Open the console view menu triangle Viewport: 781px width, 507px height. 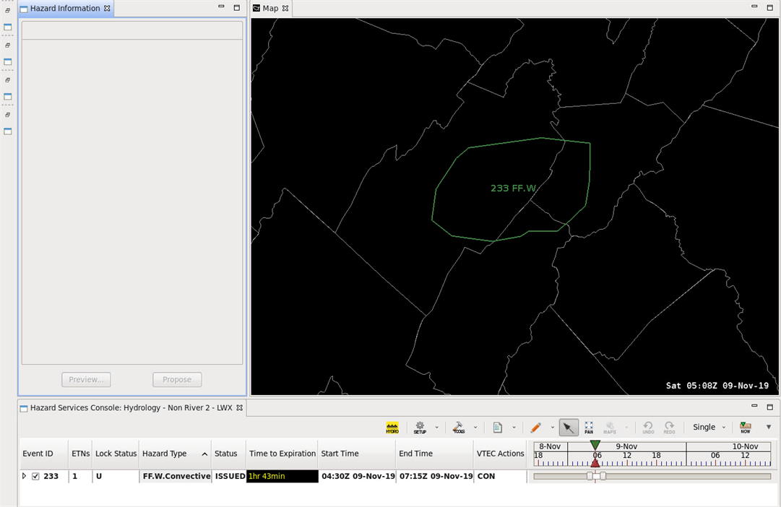click(769, 427)
